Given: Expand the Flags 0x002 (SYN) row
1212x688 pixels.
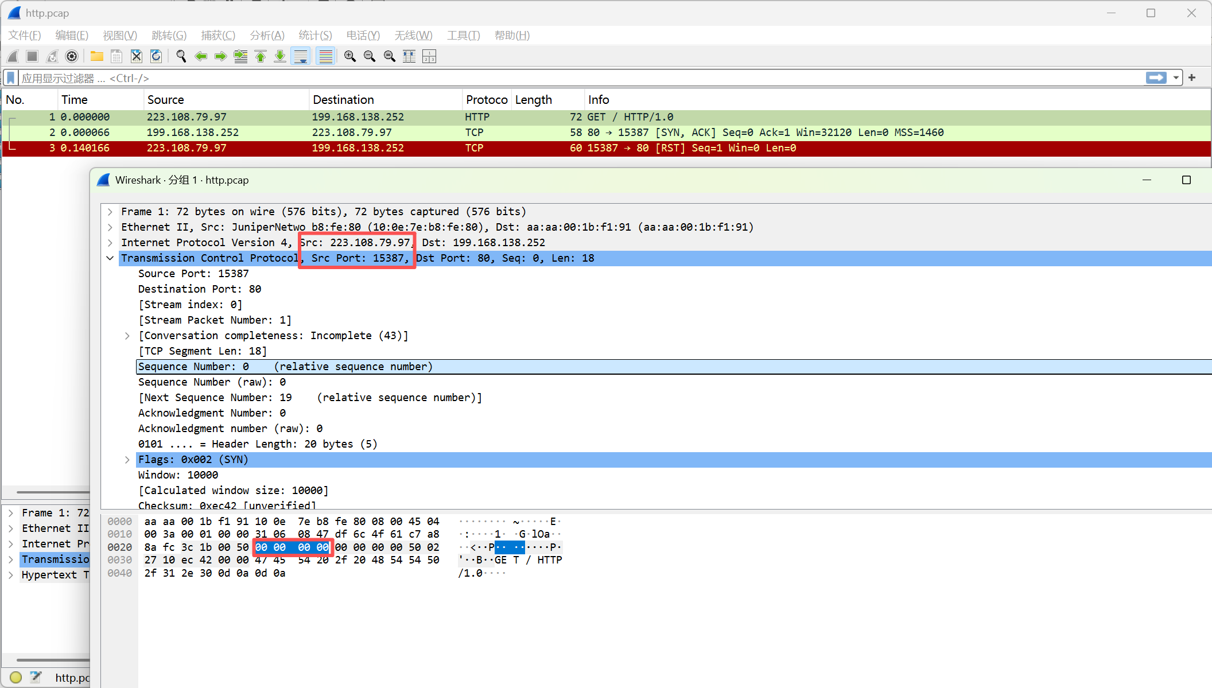Looking at the screenshot, I should point(127,460).
